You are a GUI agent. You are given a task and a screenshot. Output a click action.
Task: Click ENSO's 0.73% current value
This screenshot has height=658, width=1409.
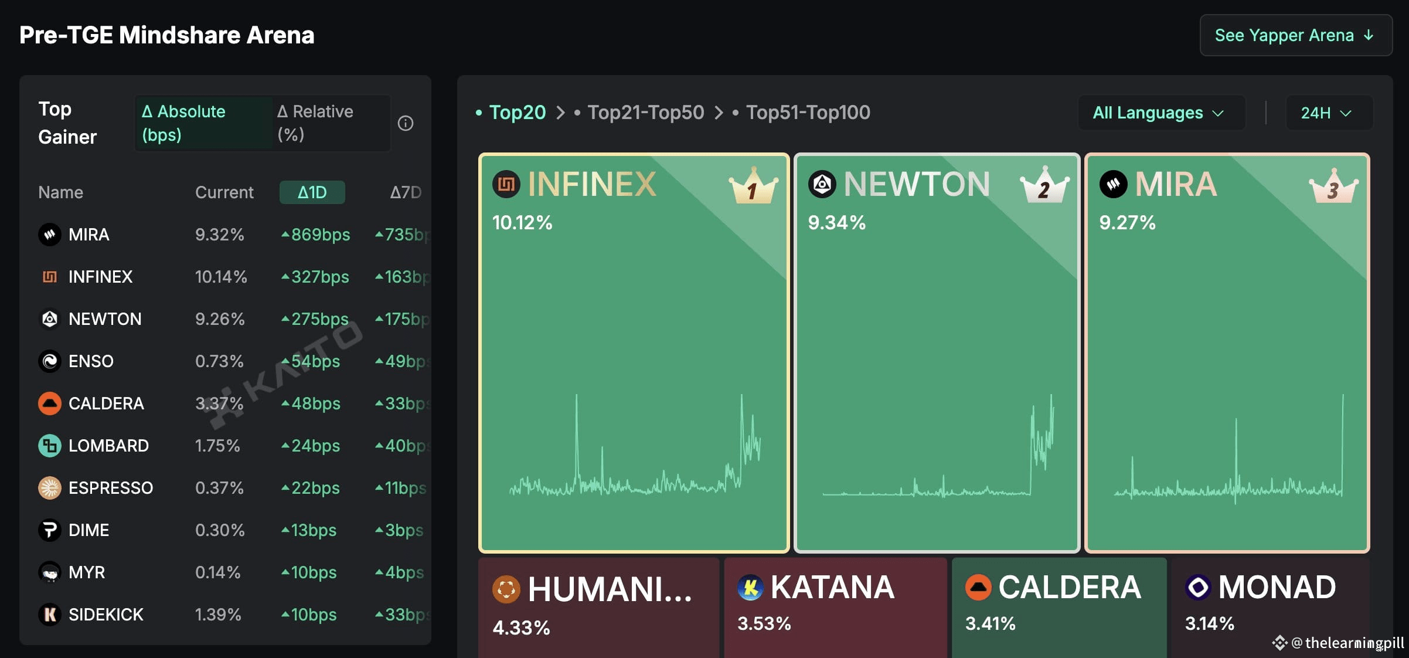tap(219, 361)
